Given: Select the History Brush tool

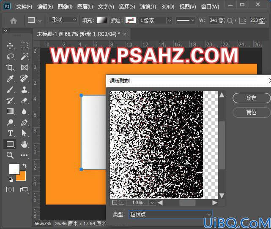Looking at the screenshot, I should click(x=10, y=100).
